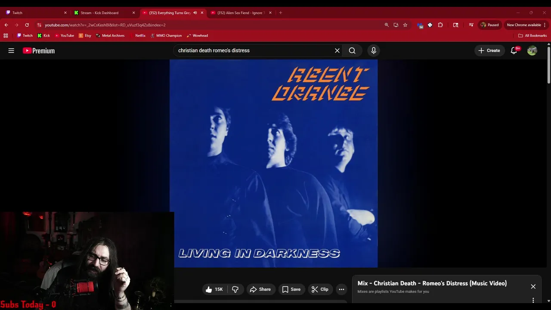Click the mix title Christian Death - Romeo's Distress

click(432, 283)
